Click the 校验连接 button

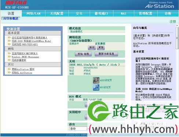click(x=83, y=54)
